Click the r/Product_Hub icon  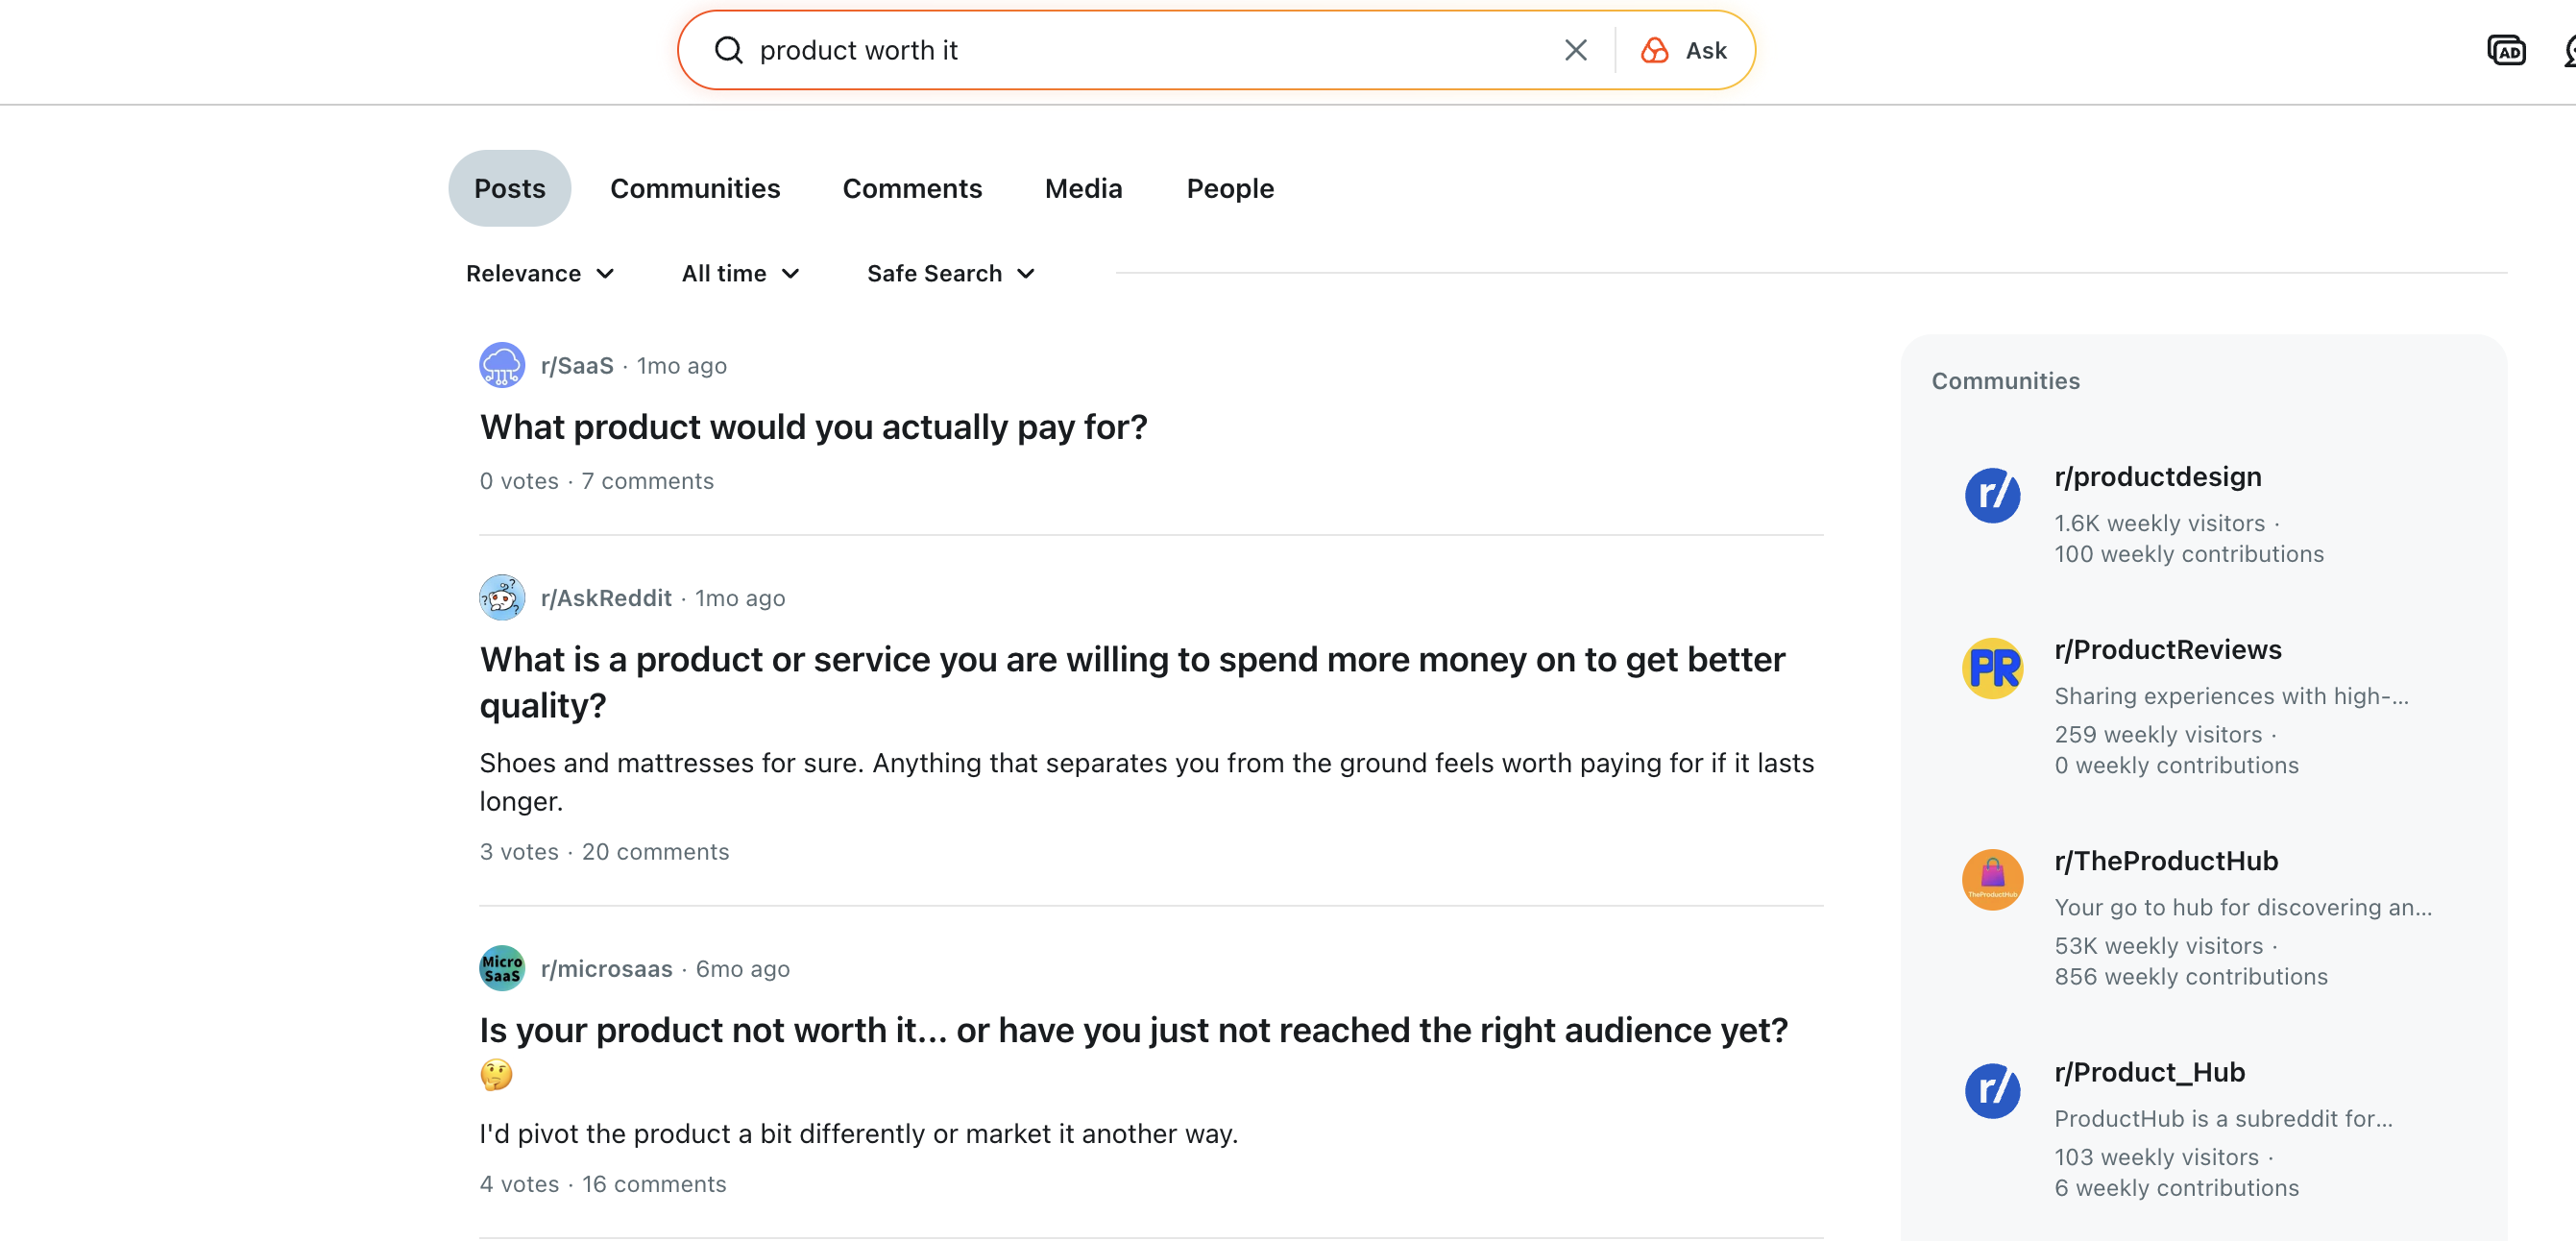click(1992, 1090)
